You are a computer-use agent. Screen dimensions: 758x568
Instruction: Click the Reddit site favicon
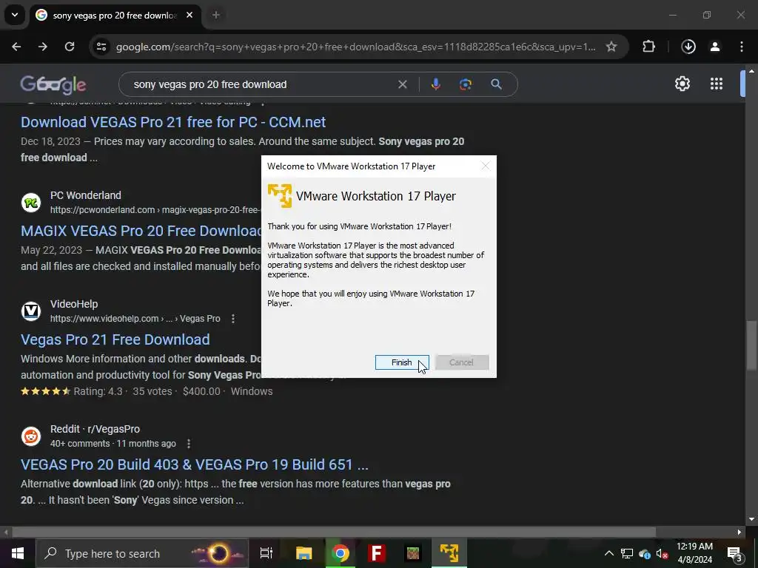pyautogui.click(x=31, y=436)
